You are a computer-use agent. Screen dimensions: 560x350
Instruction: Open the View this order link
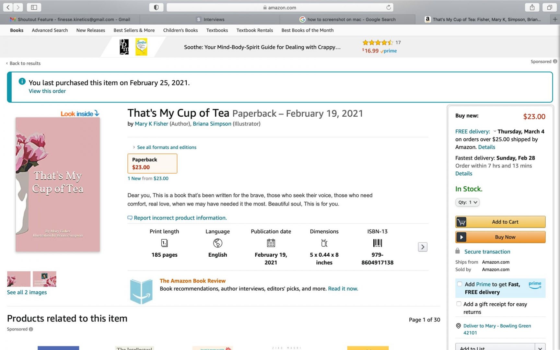pos(47,91)
